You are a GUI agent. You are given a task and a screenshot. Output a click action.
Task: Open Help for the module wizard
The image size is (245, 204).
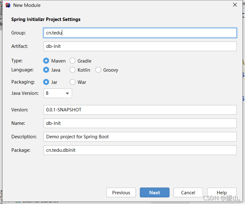tap(222, 192)
